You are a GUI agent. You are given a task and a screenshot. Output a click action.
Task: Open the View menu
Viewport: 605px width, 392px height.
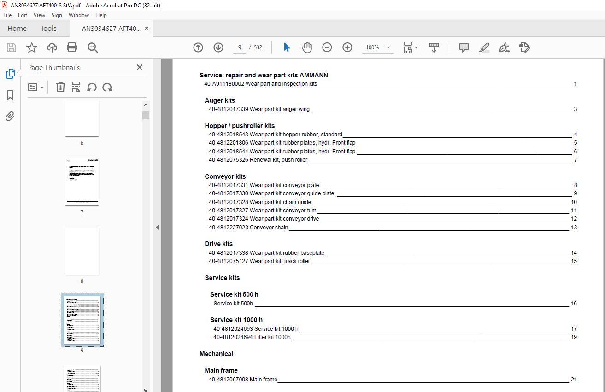(x=40, y=15)
